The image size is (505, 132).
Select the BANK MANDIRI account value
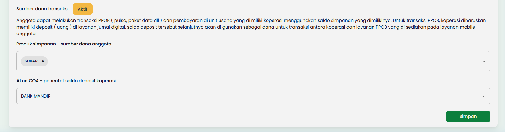pos(37,96)
